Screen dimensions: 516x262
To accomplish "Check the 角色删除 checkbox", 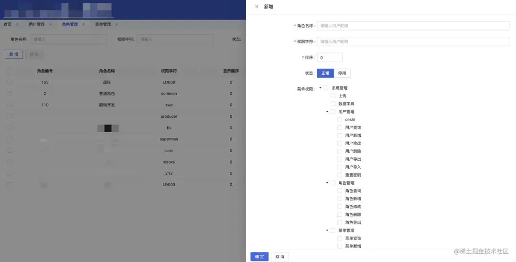I will click(340, 214).
